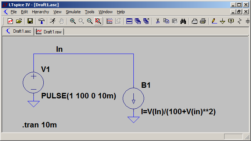Click the Print icon
Viewport: 251px width, 141px height.
(203, 21)
